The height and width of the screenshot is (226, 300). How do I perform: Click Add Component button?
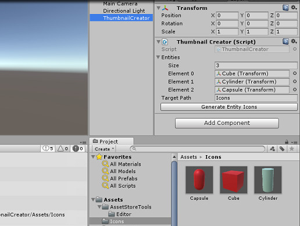click(x=227, y=123)
